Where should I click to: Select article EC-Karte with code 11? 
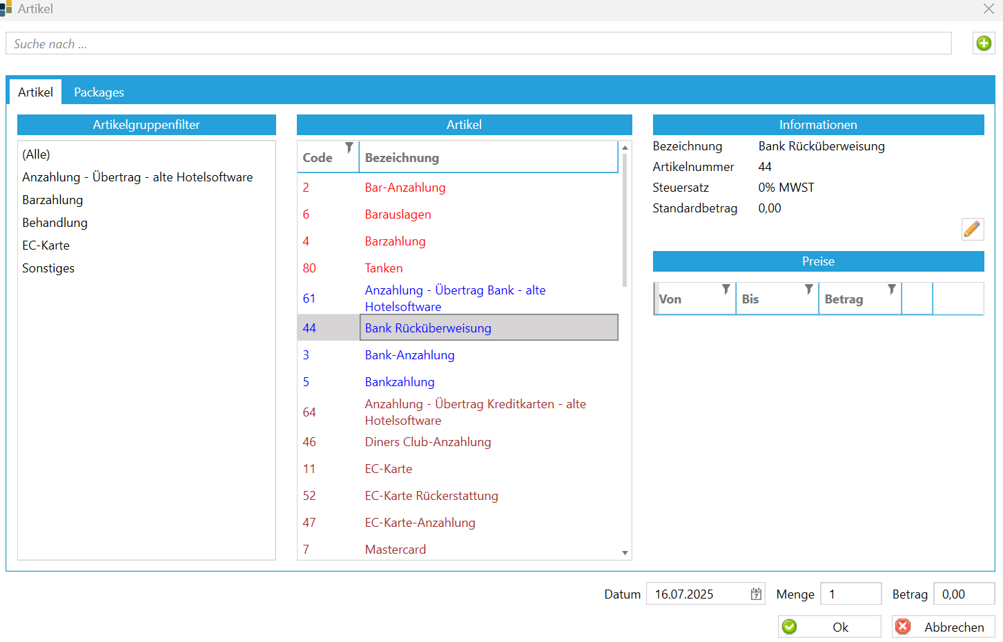(x=389, y=469)
